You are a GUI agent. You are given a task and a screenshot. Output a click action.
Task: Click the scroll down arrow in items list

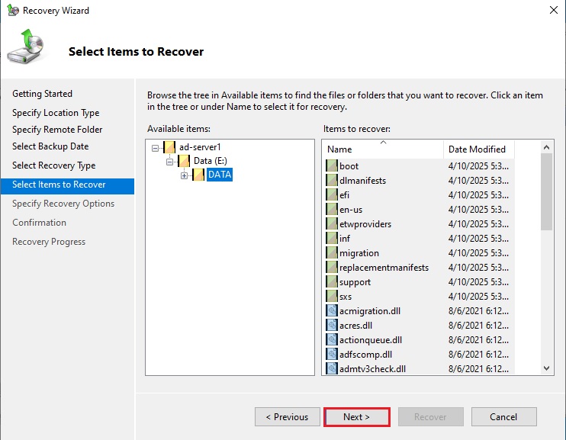pyautogui.click(x=546, y=368)
